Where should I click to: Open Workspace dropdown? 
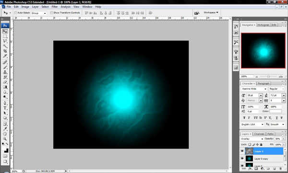(x=211, y=12)
